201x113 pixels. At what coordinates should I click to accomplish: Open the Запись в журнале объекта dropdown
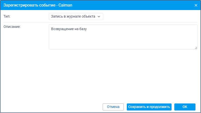coord(76,17)
